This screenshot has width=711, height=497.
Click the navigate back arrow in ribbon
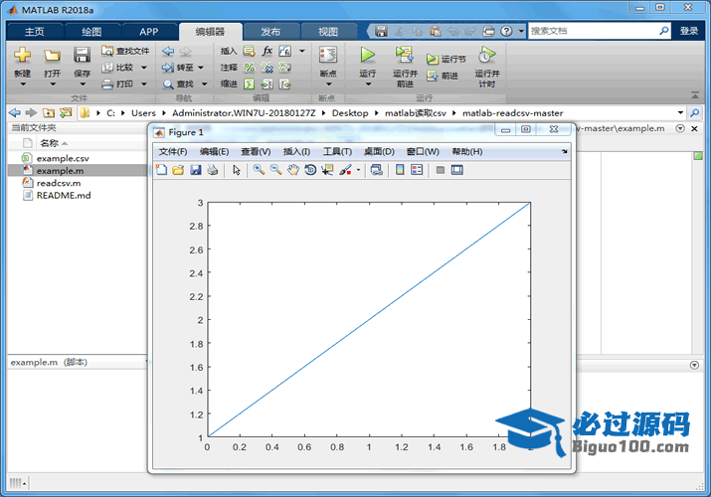[168, 51]
